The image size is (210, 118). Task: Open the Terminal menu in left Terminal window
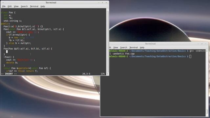tap(34, 6)
